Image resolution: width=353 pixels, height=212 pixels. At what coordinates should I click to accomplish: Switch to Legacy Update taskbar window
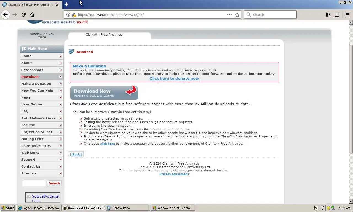pos(38,208)
